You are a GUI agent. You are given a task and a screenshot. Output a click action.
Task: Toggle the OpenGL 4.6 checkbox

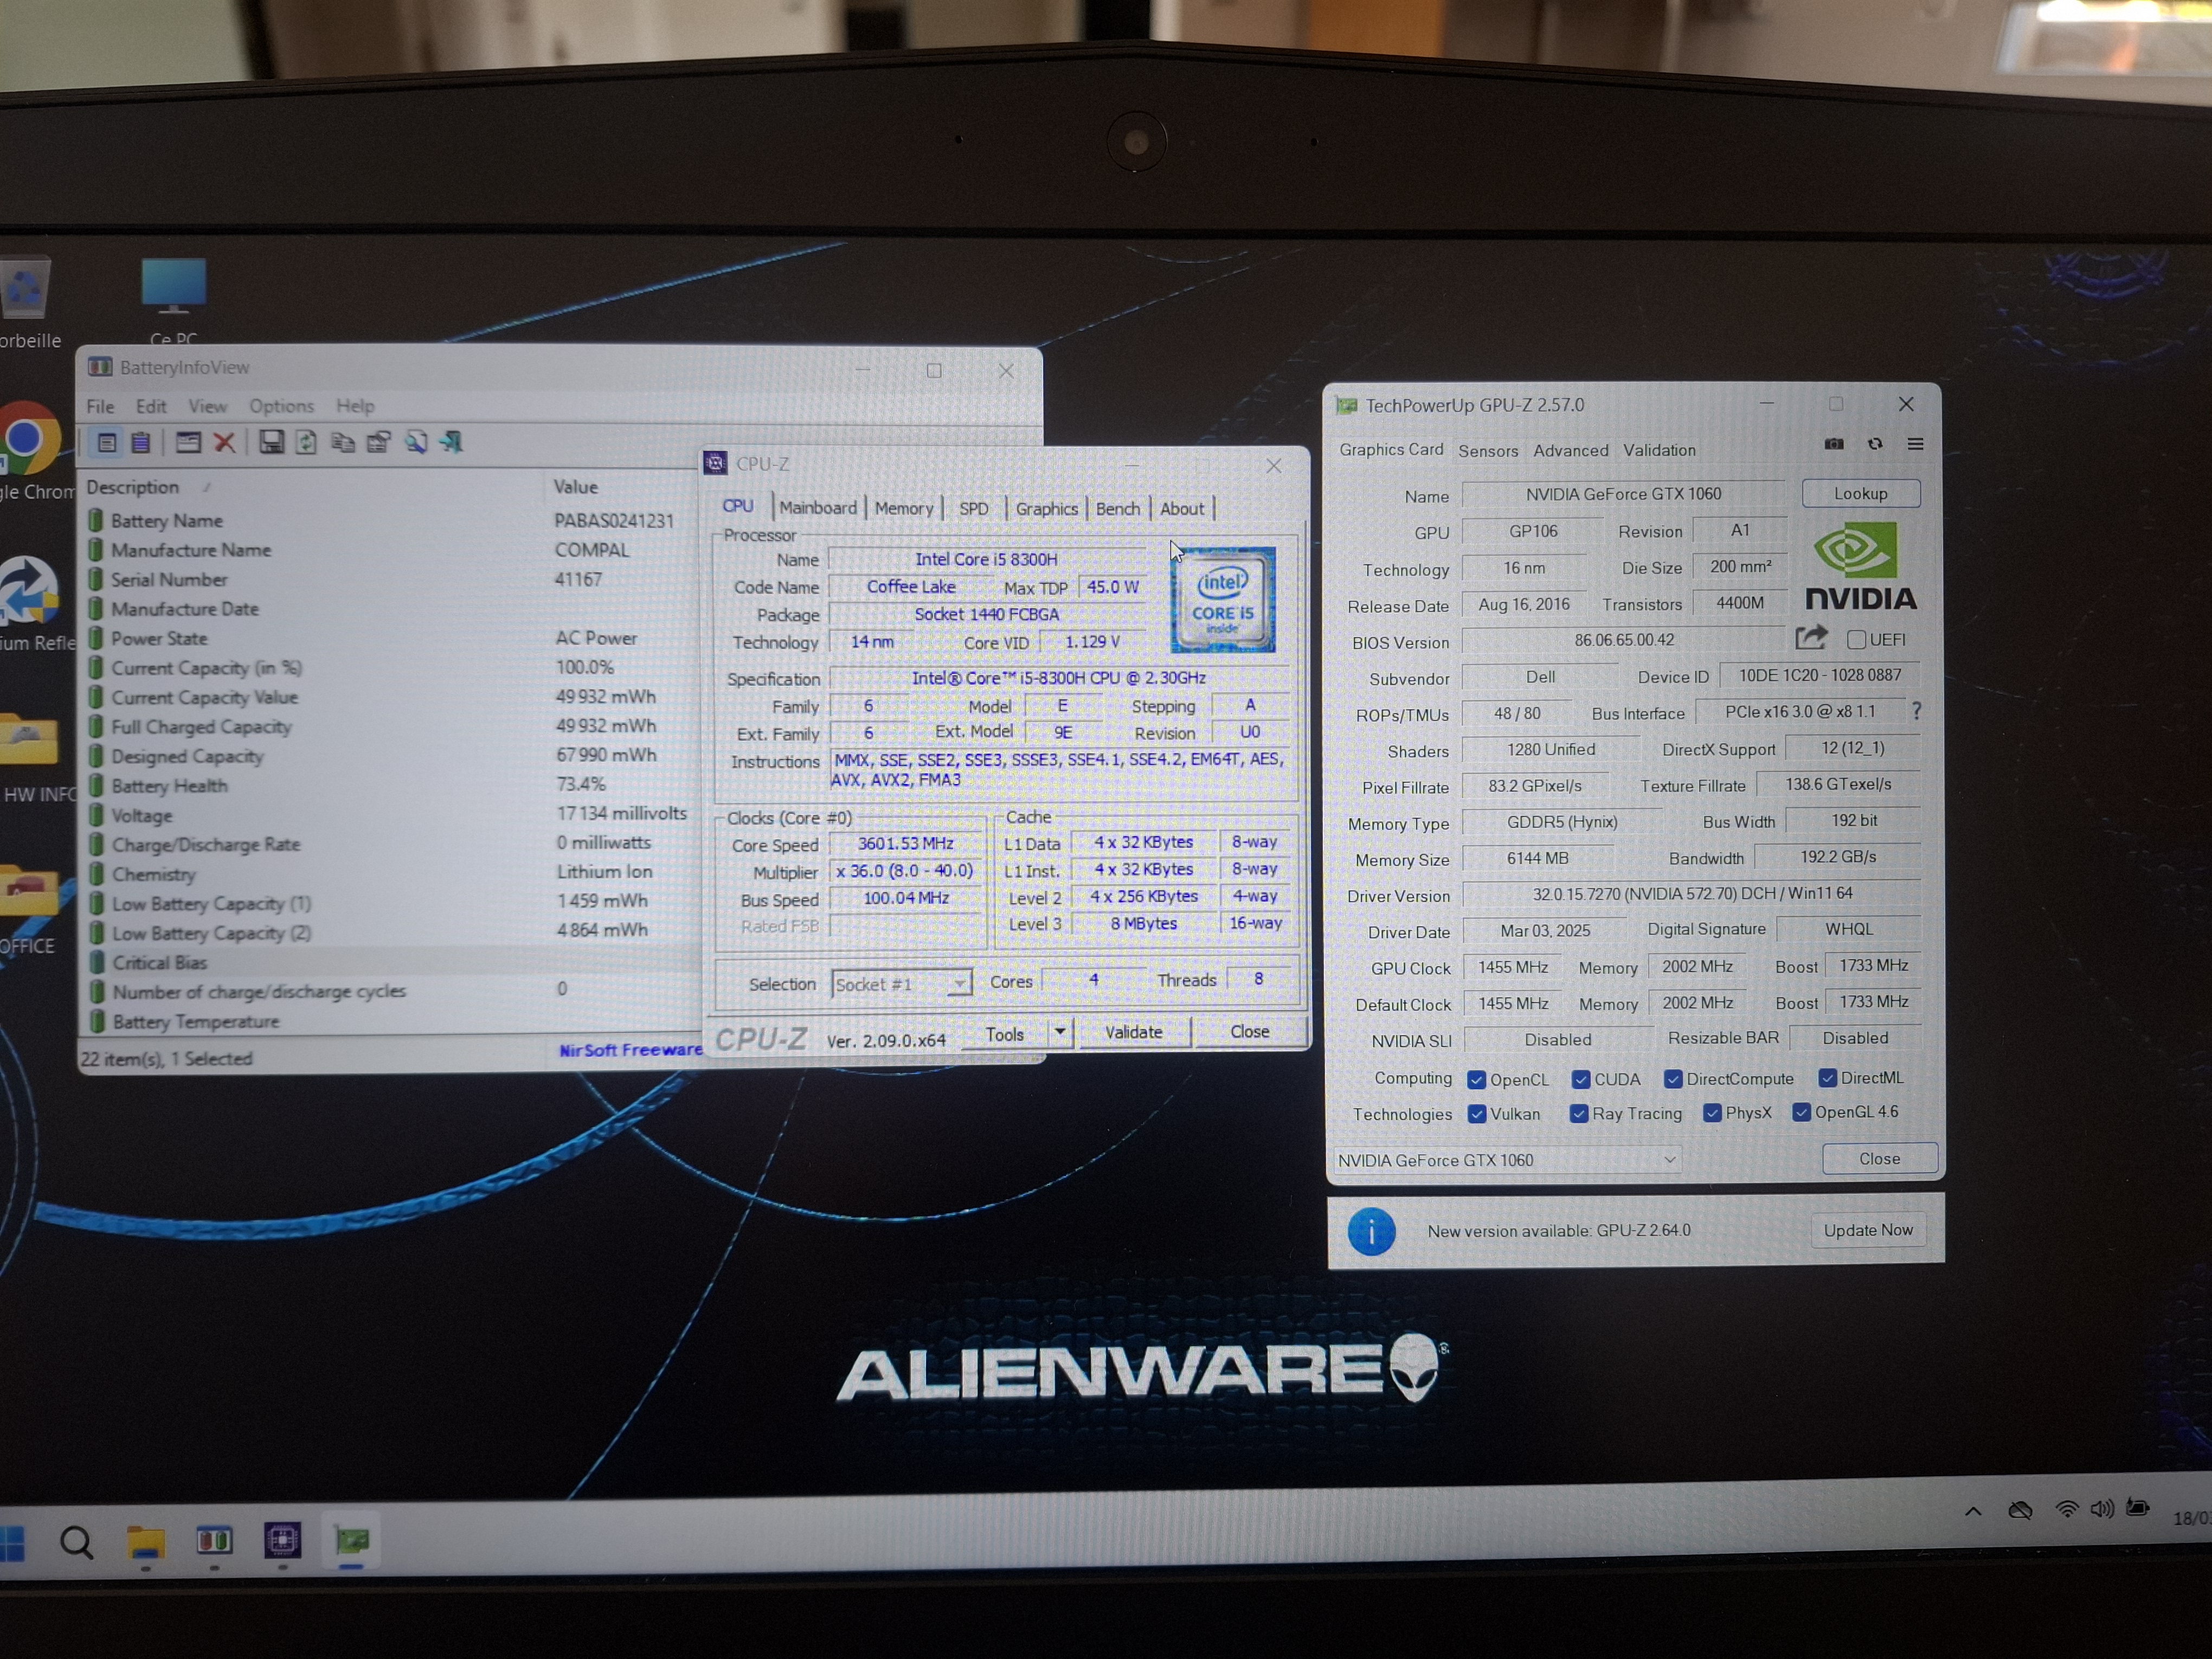1801,1112
